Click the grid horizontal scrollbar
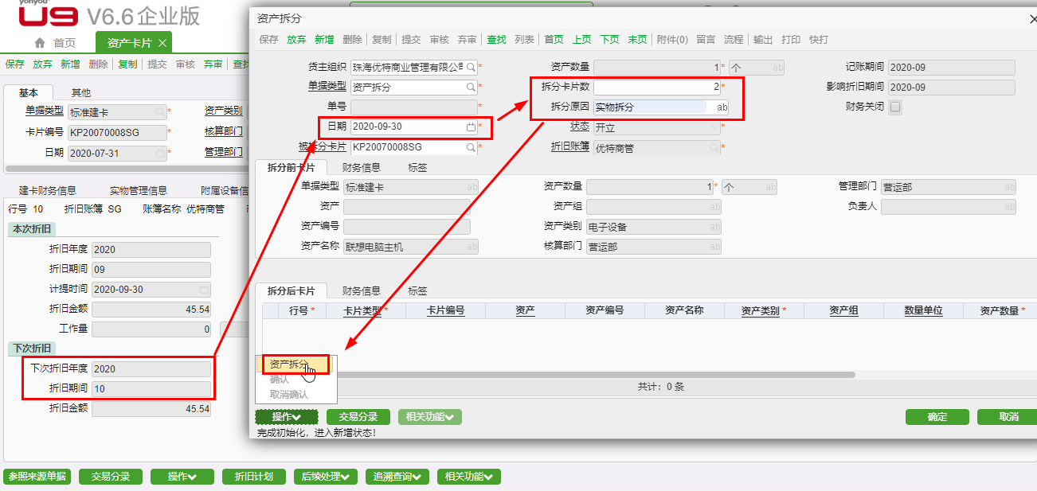Screen dimensions: 1037x491 558,374
